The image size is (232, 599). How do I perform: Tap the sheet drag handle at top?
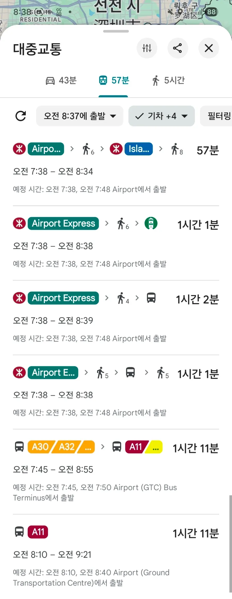click(x=116, y=31)
